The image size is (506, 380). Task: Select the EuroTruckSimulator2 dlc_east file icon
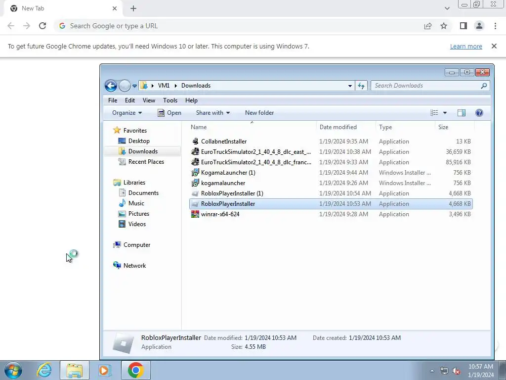(x=195, y=151)
